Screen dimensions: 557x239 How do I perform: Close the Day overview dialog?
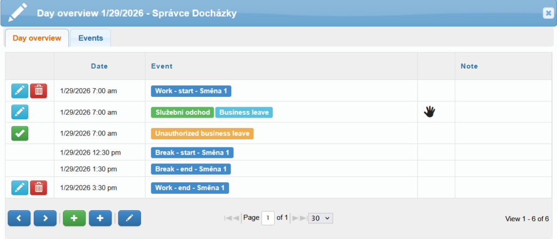click(548, 14)
